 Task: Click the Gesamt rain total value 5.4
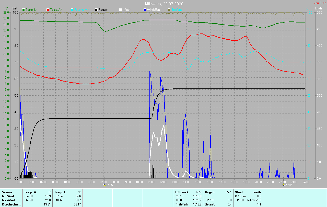(x=229, y=204)
